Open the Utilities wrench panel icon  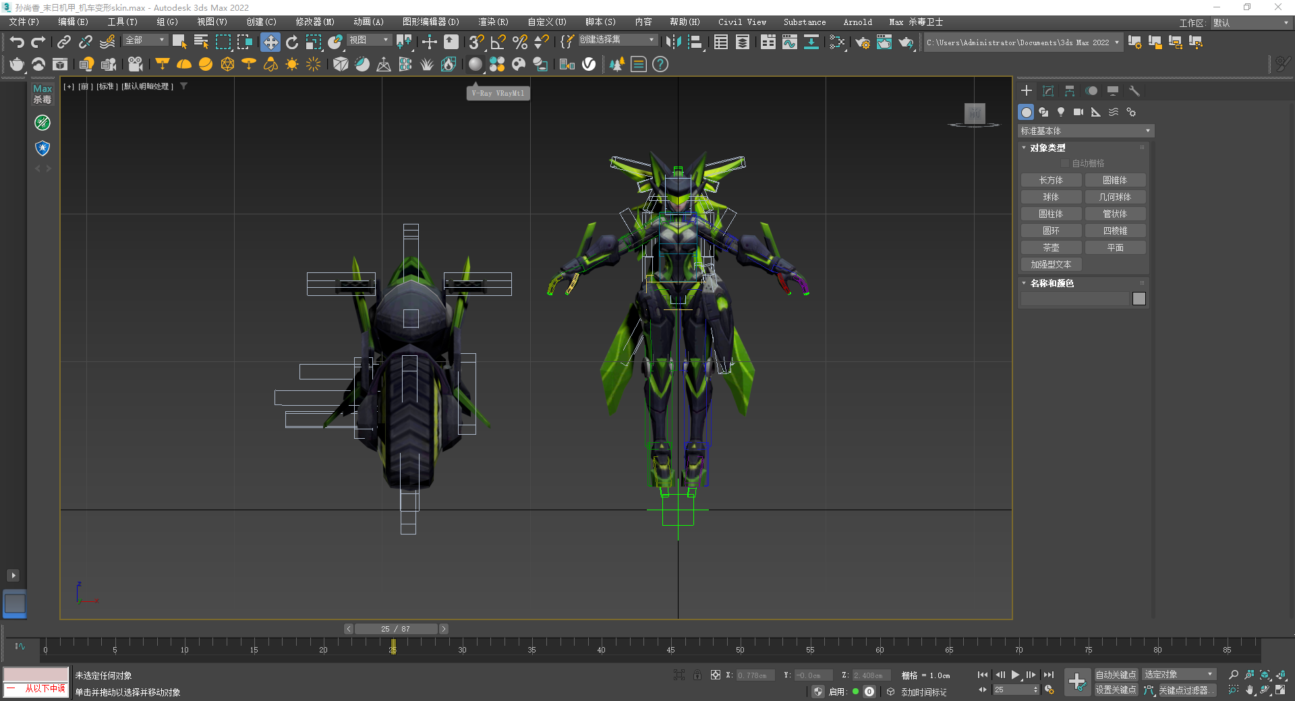click(x=1134, y=90)
